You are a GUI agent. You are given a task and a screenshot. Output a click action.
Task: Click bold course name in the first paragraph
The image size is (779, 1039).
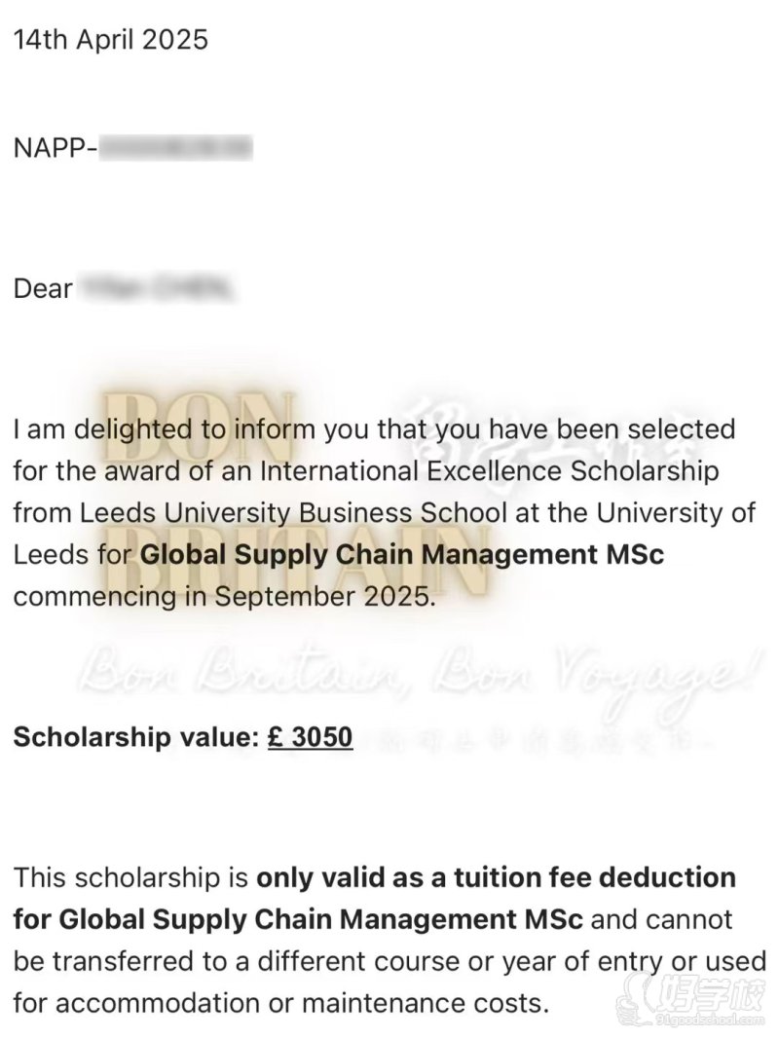tap(402, 555)
